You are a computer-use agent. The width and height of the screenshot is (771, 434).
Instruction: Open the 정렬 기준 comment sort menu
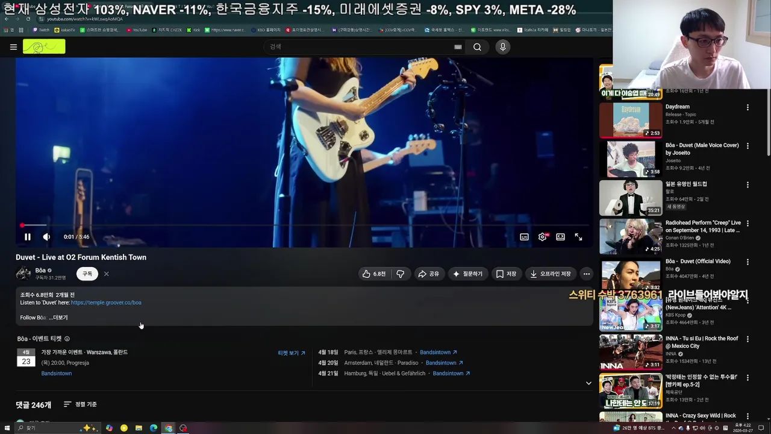click(x=80, y=404)
